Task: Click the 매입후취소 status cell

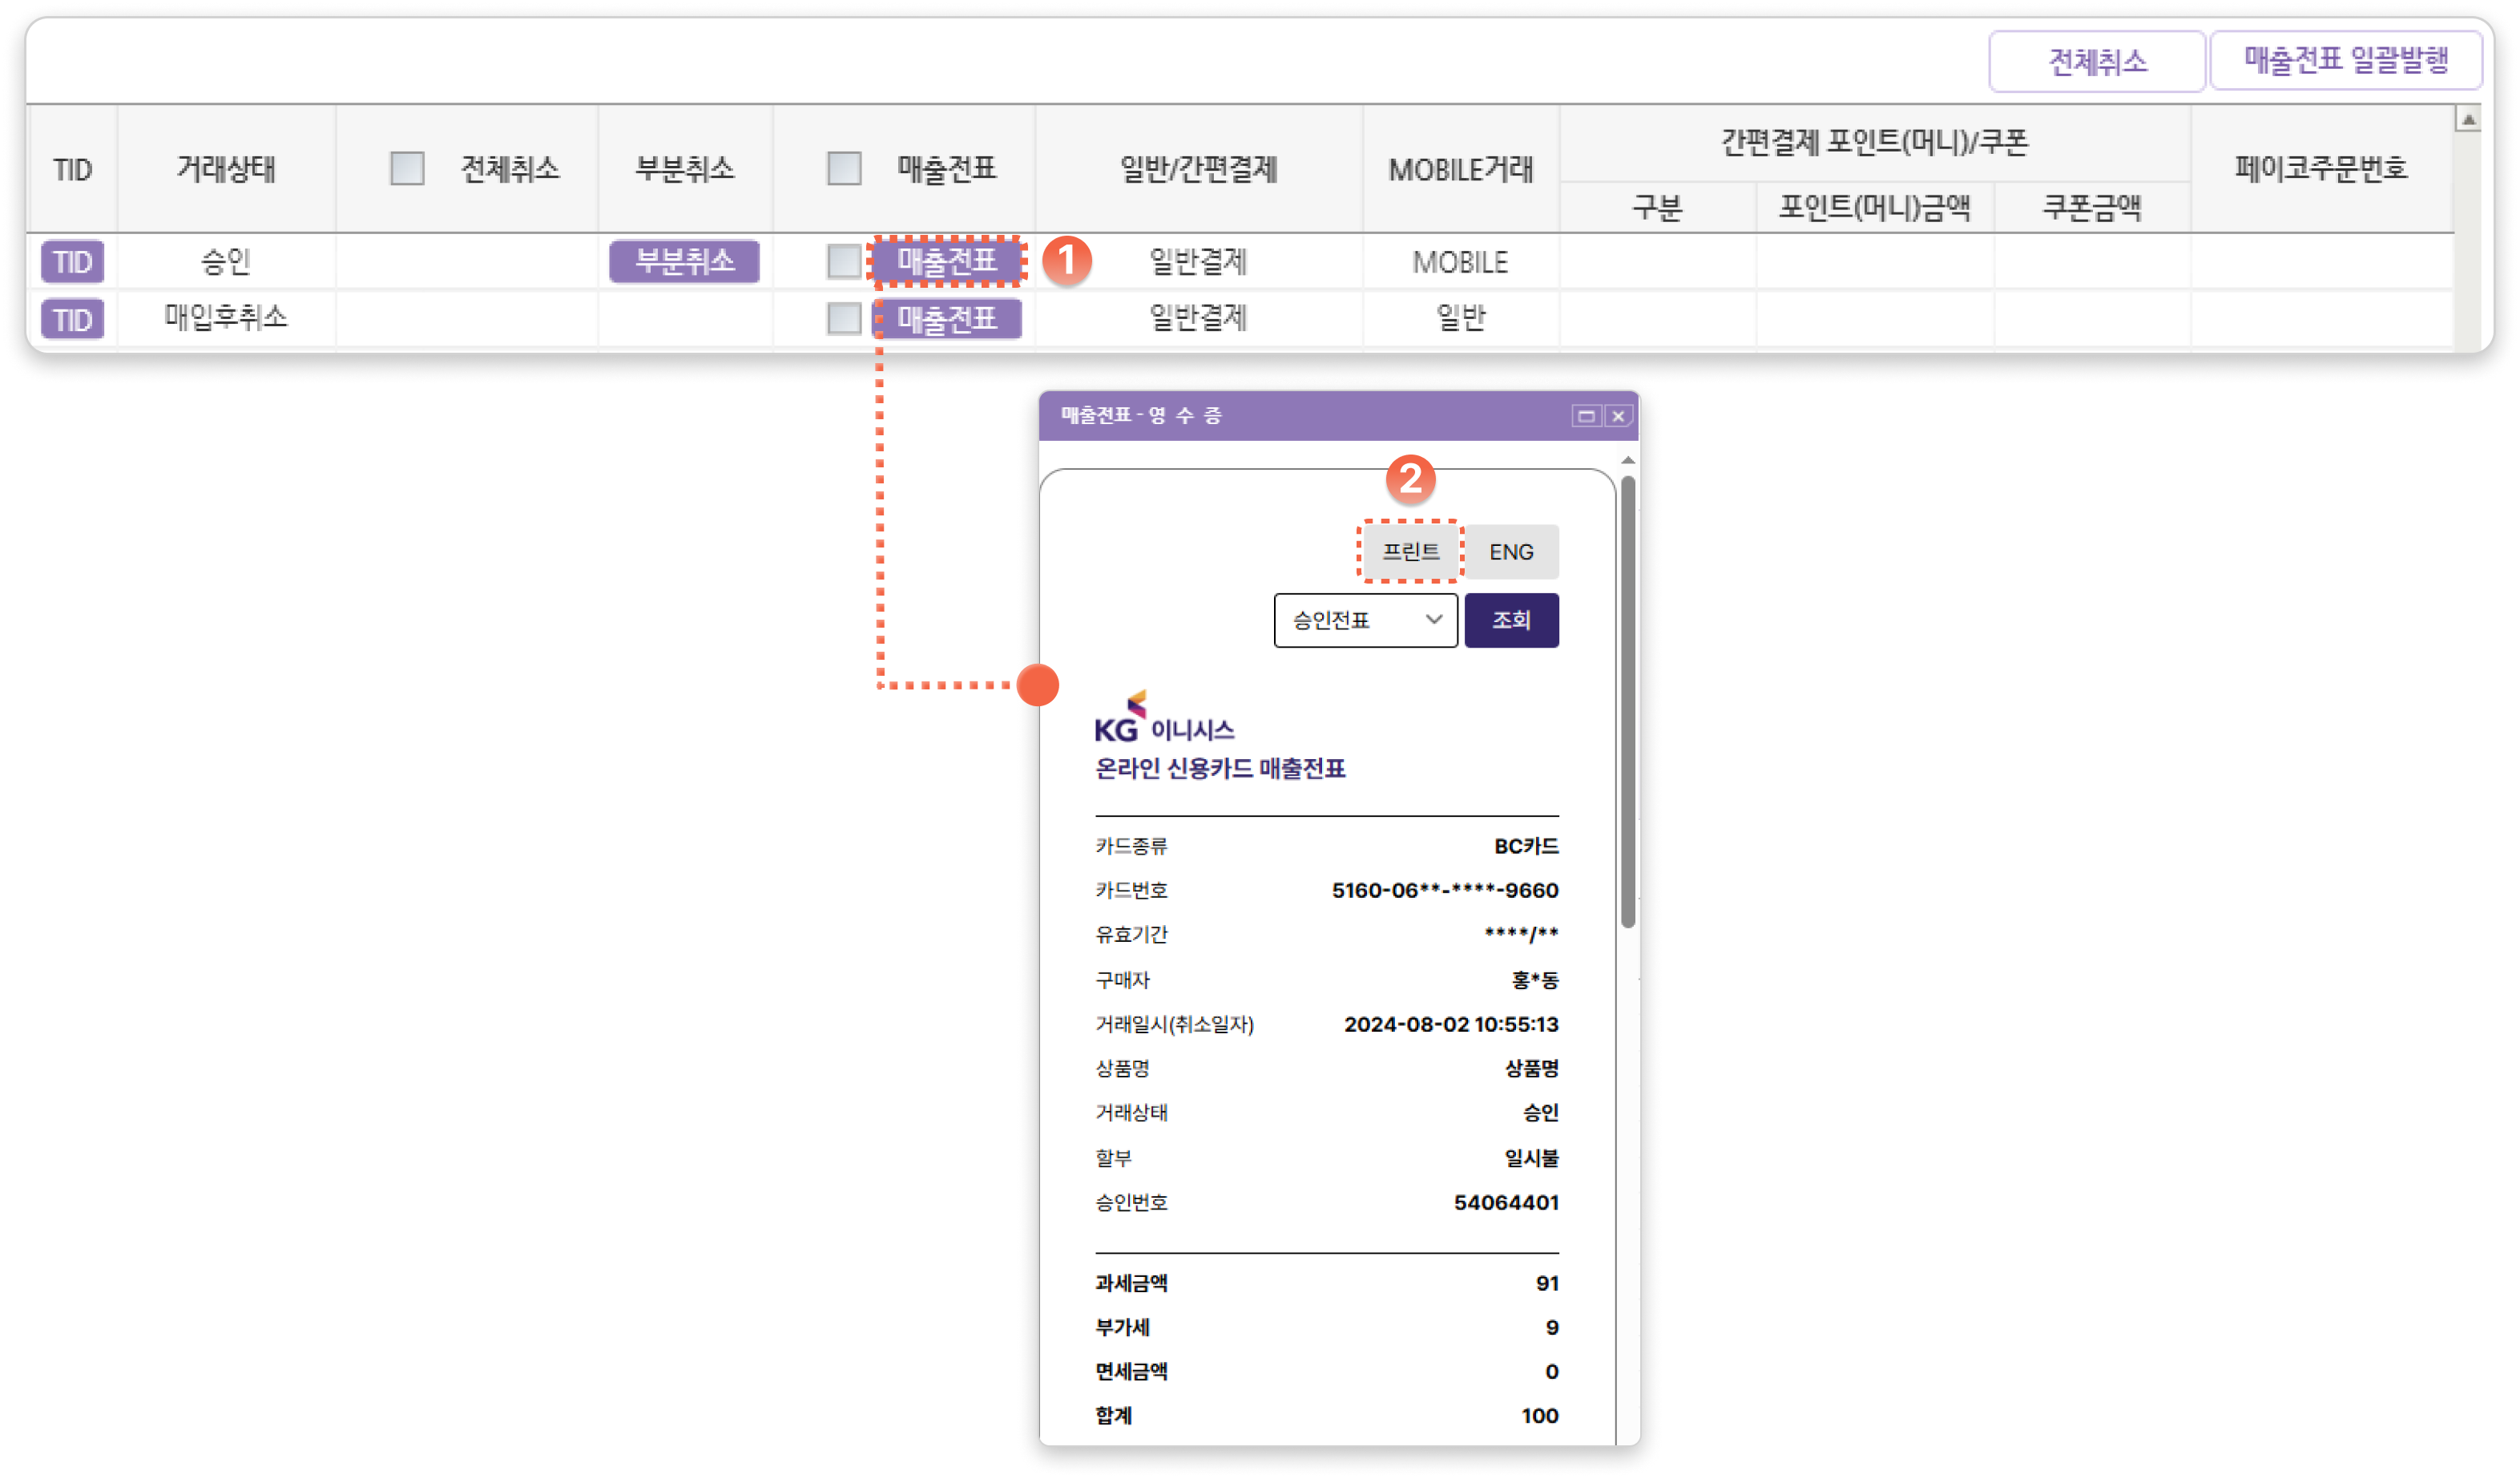Action: (226, 318)
